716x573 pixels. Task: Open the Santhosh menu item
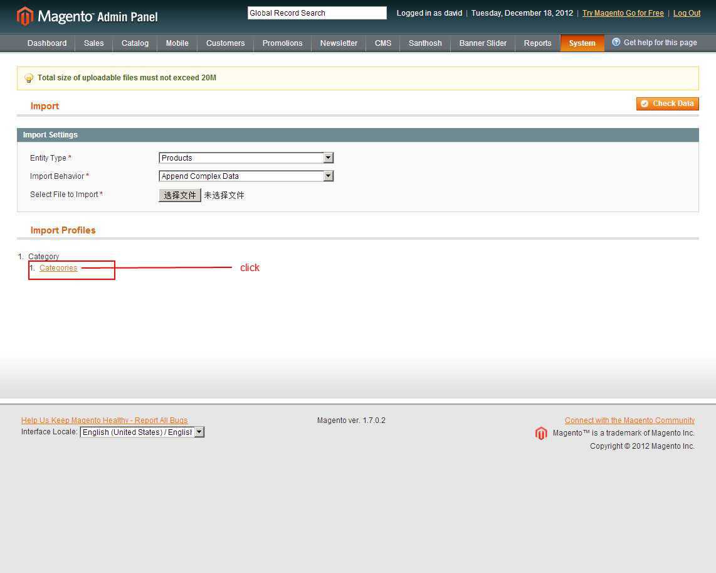pyautogui.click(x=425, y=43)
